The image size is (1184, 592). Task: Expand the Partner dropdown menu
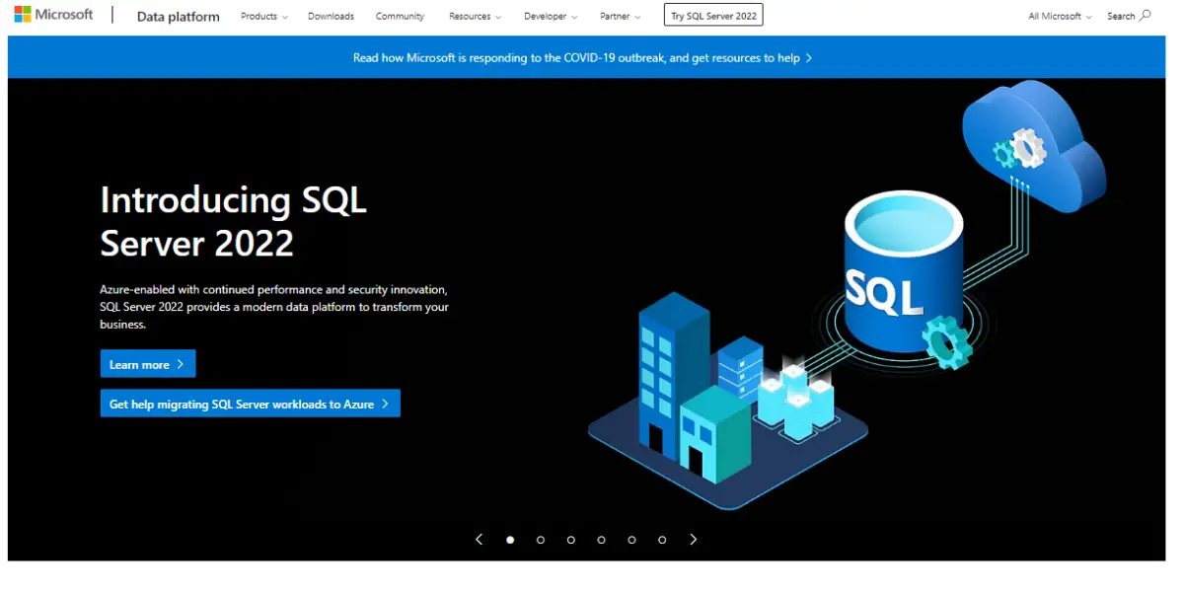click(x=620, y=16)
